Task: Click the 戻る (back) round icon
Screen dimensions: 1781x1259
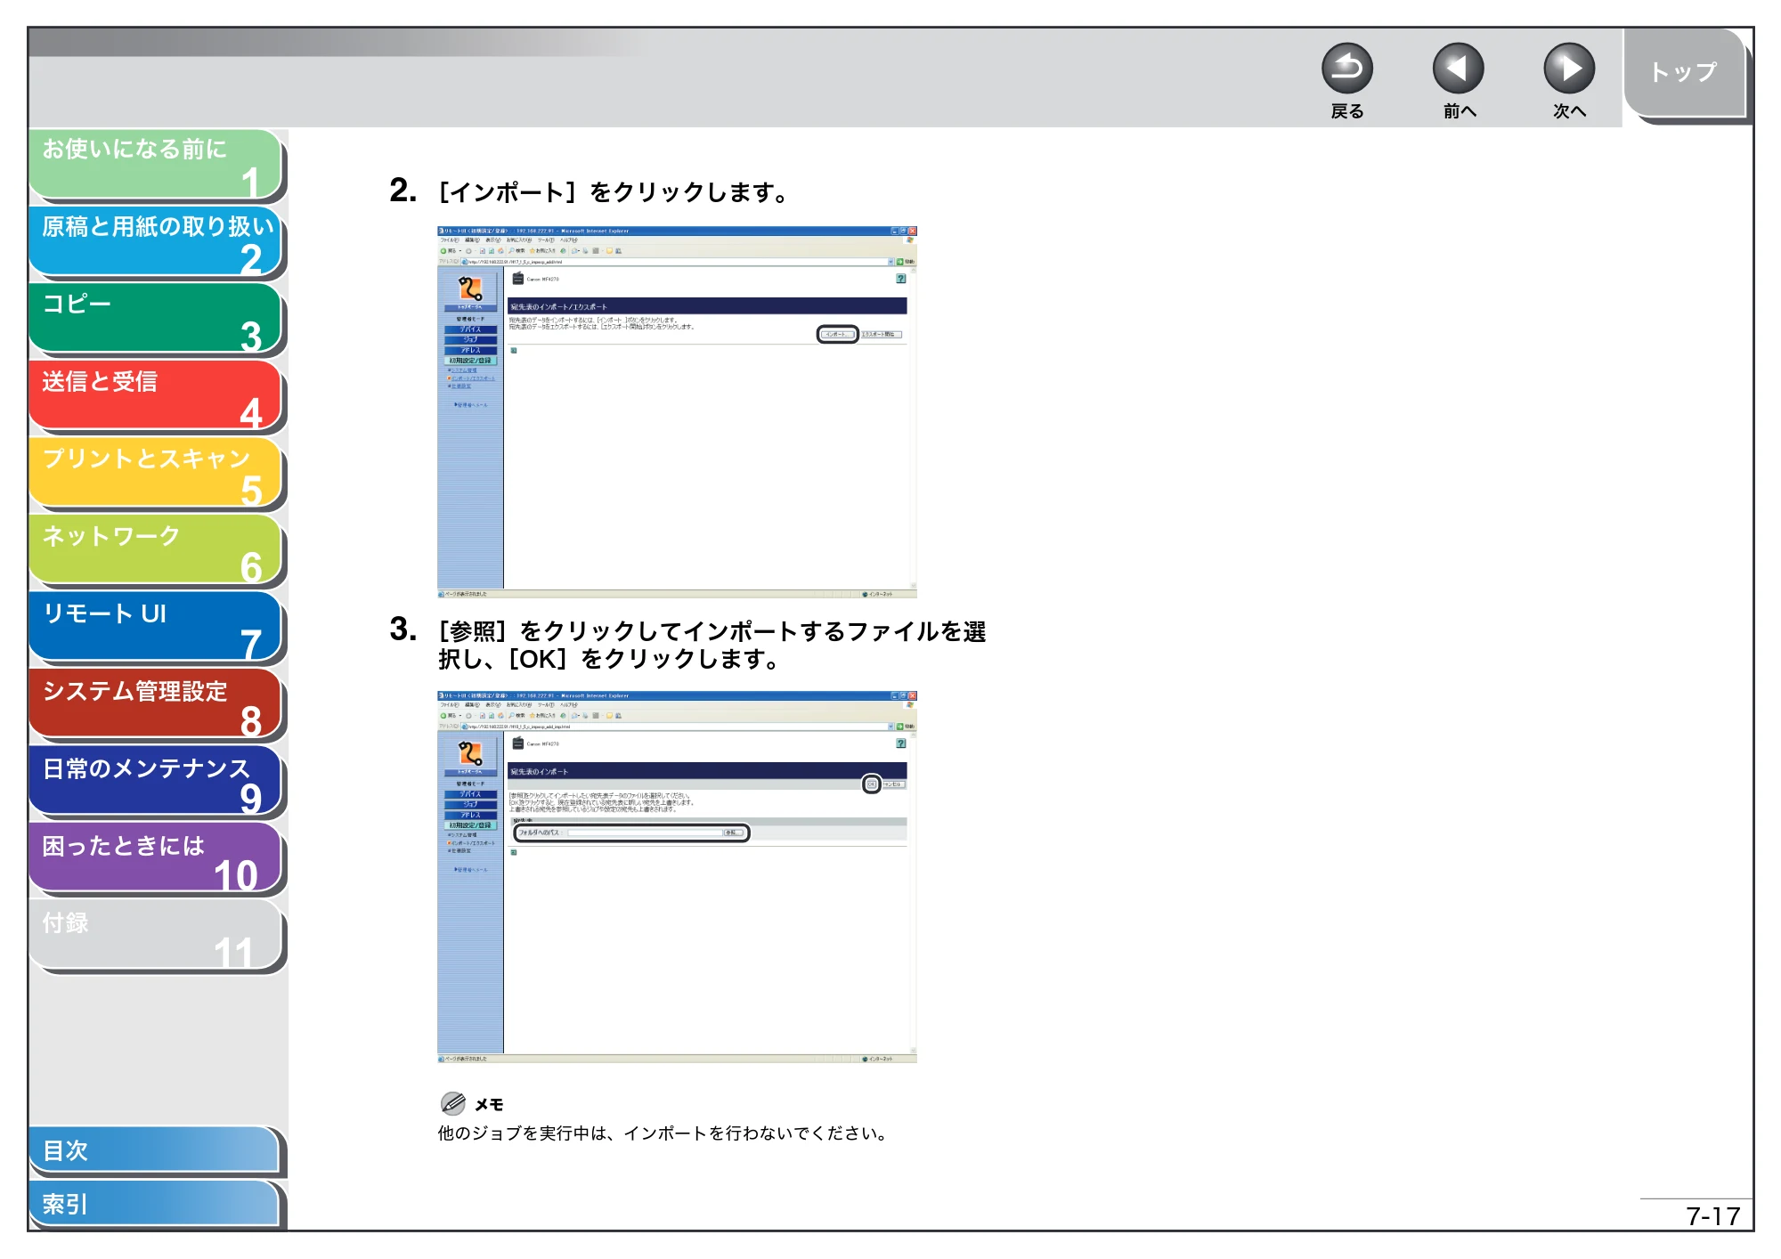Action: pyautogui.click(x=1346, y=69)
